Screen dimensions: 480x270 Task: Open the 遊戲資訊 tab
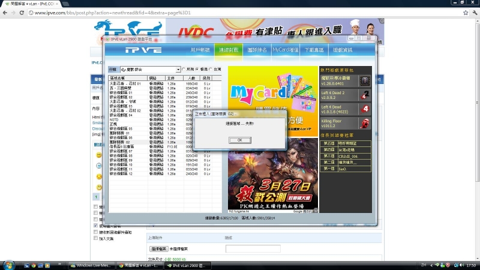coord(343,50)
